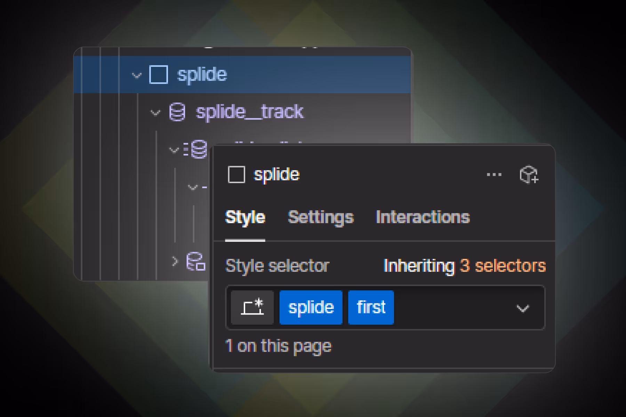Click the create component cube icon
Screen dimensions: 626x417
coord(529,174)
